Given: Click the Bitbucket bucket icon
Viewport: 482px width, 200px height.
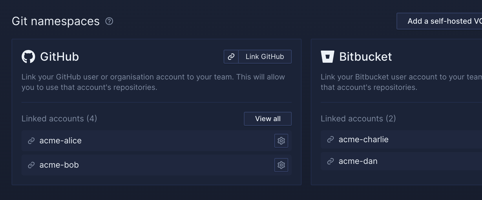Looking at the screenshot, I should [328, 57].
